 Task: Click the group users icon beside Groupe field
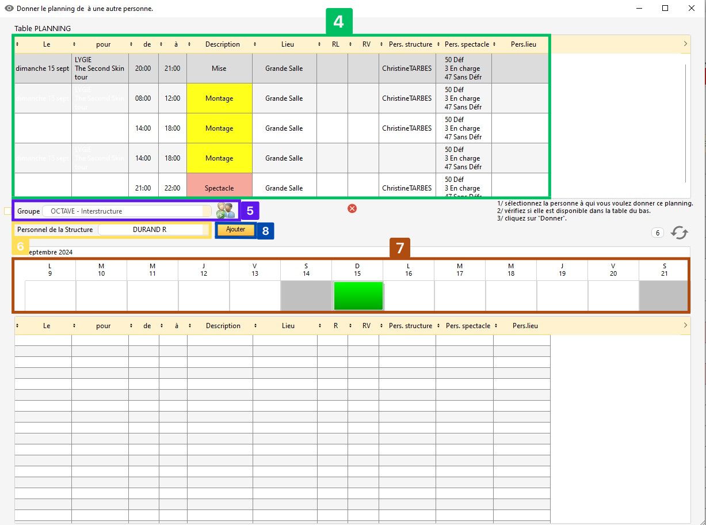tap(226, 211)
